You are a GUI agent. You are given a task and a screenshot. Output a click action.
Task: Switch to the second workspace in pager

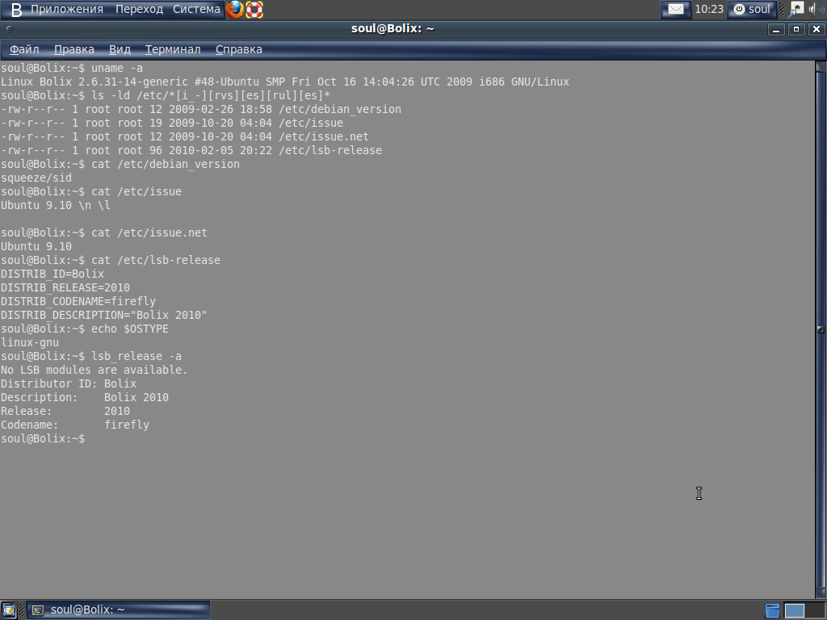tap(816, 610)
